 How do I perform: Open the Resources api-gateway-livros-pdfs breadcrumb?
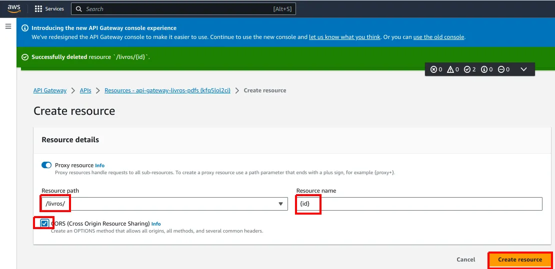tap(167, 90)
